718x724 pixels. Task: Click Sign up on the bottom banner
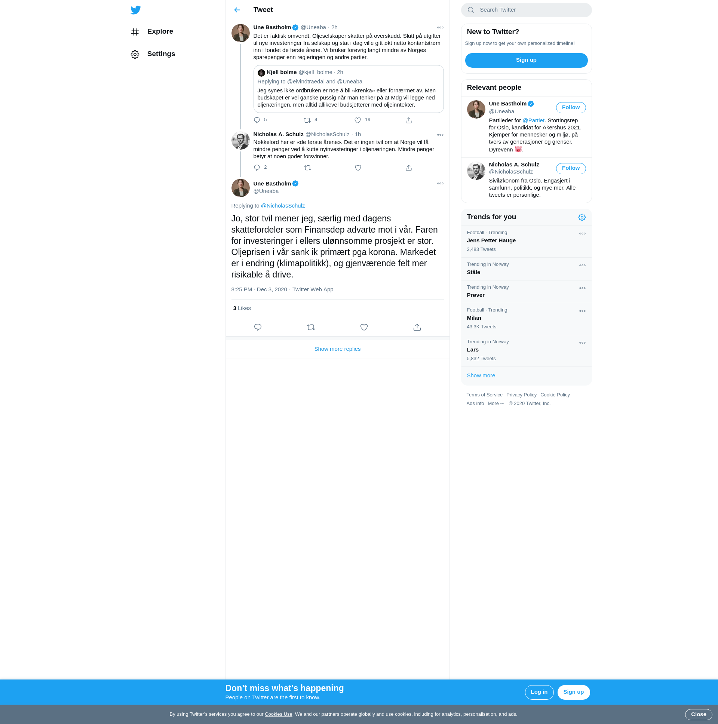573,692
